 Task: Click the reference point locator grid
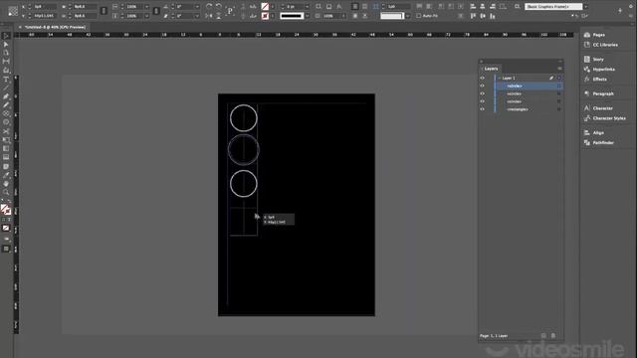click(x=13, y=11)
